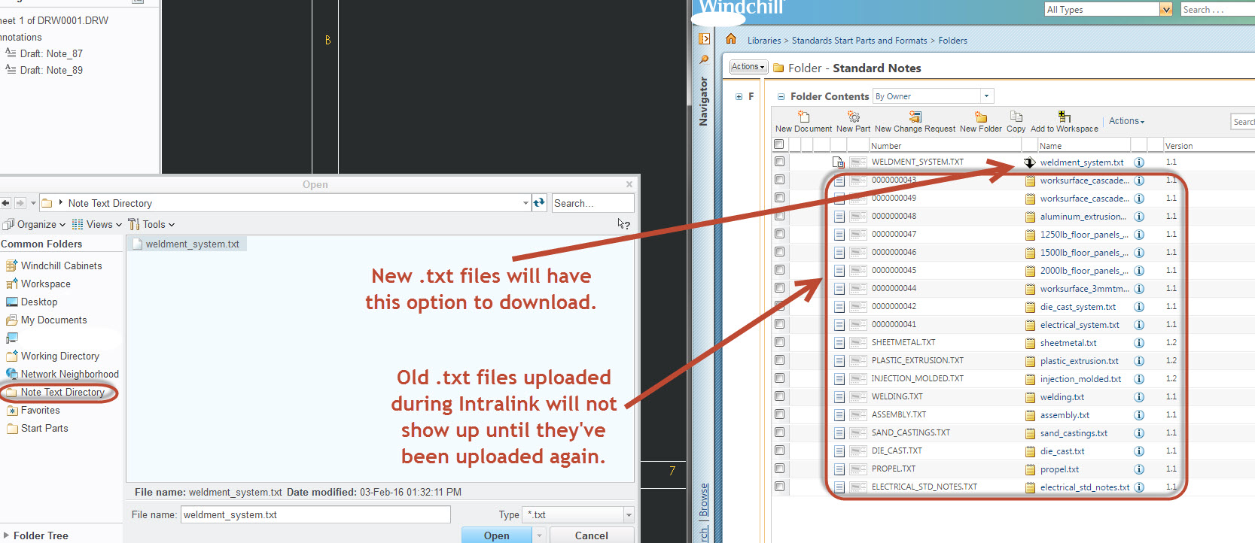Open info icon for propel.txt row
Viewport: 1255px width, 543px height.
(1139, 469)
